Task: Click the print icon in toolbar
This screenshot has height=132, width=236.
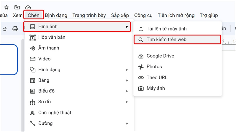Action: coord(15,28)
